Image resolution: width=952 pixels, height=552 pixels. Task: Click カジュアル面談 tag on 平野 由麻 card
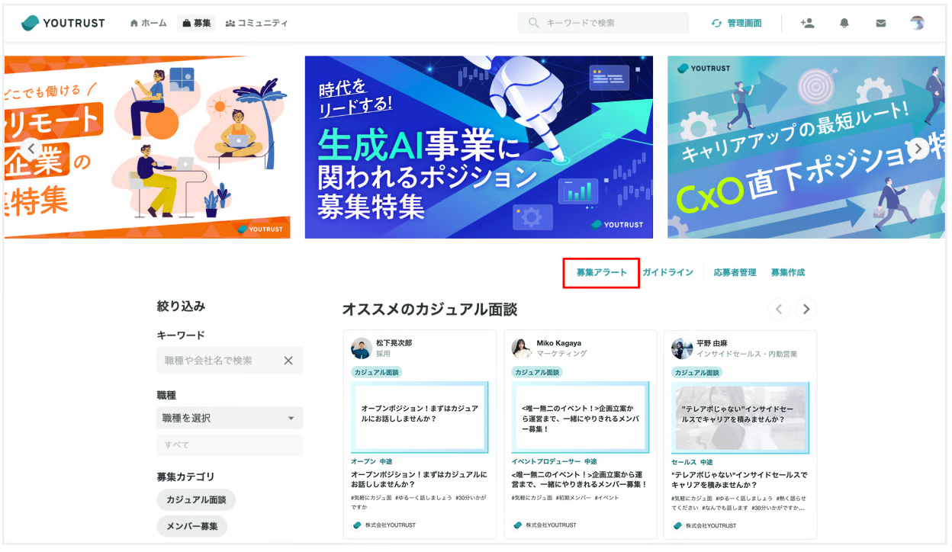coord(697,372)
